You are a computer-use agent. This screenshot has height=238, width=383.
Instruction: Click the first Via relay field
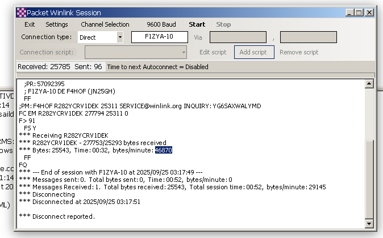[236, 37]
